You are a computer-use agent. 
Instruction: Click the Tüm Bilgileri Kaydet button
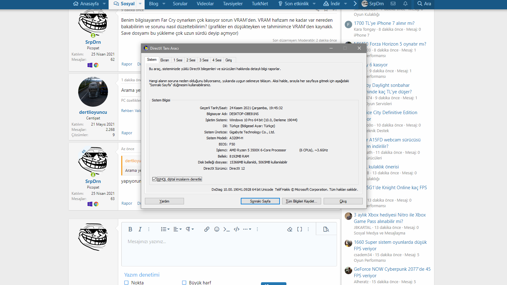pos(301,201)
